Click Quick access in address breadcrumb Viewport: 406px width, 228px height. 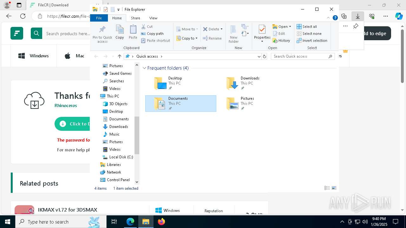[147, 56]
